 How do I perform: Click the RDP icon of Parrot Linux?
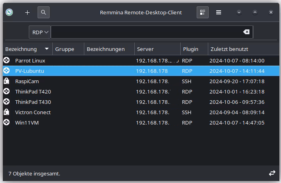(x=6, y=60)
